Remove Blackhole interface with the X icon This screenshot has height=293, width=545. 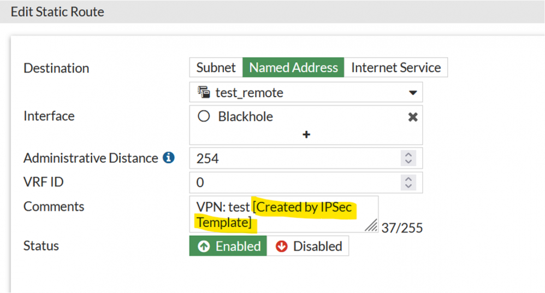(413, 117)
